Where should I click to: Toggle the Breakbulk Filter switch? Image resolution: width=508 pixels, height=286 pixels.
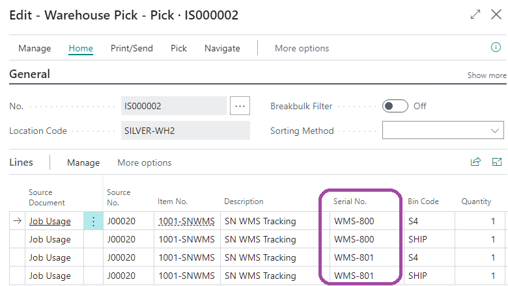pyautogui.click(x=395, y=106)
